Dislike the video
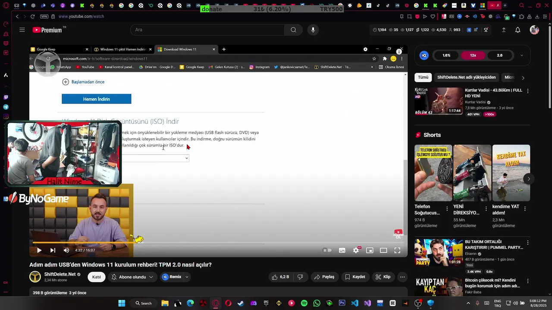Screen dimensions: 552x310 click(301, 277)
